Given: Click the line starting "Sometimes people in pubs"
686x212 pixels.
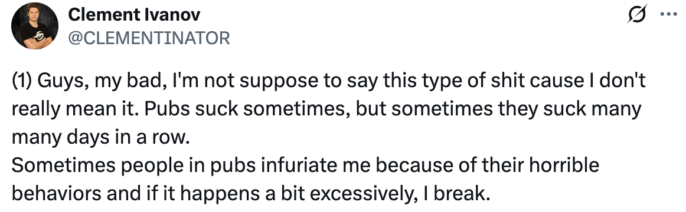Looking at the screenshot, I should pyautogui.click(x=305, y=166).
